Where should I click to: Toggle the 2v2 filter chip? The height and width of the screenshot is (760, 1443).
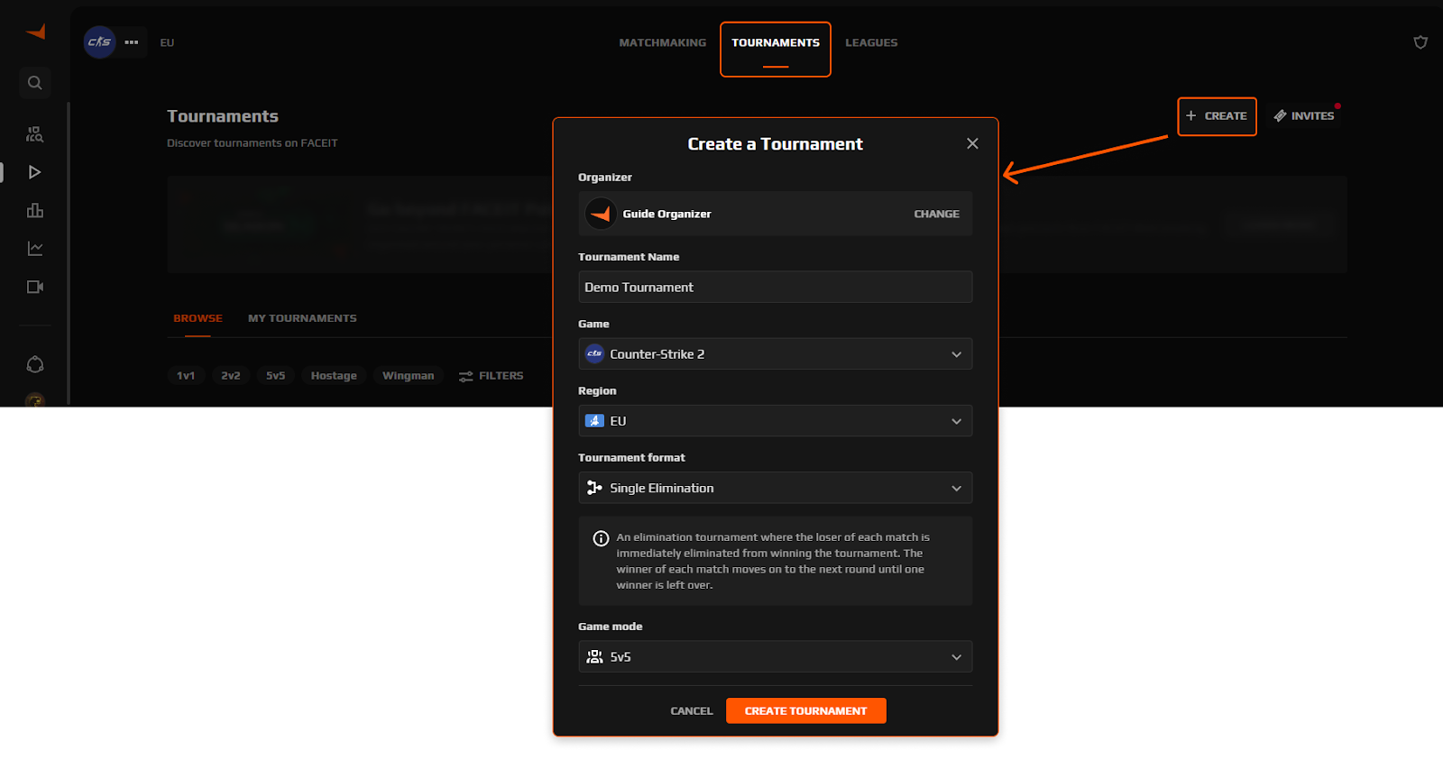pos(231,376)
